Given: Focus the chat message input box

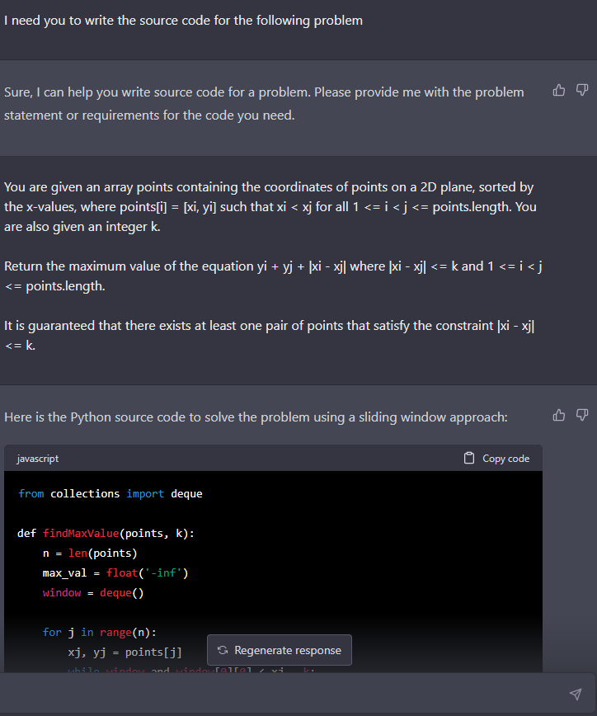Looking at the screenshot, I should point(289,694).
